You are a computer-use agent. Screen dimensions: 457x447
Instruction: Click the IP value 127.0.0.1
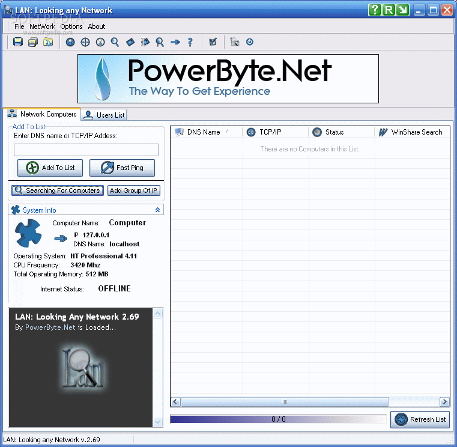pos(96,235)
